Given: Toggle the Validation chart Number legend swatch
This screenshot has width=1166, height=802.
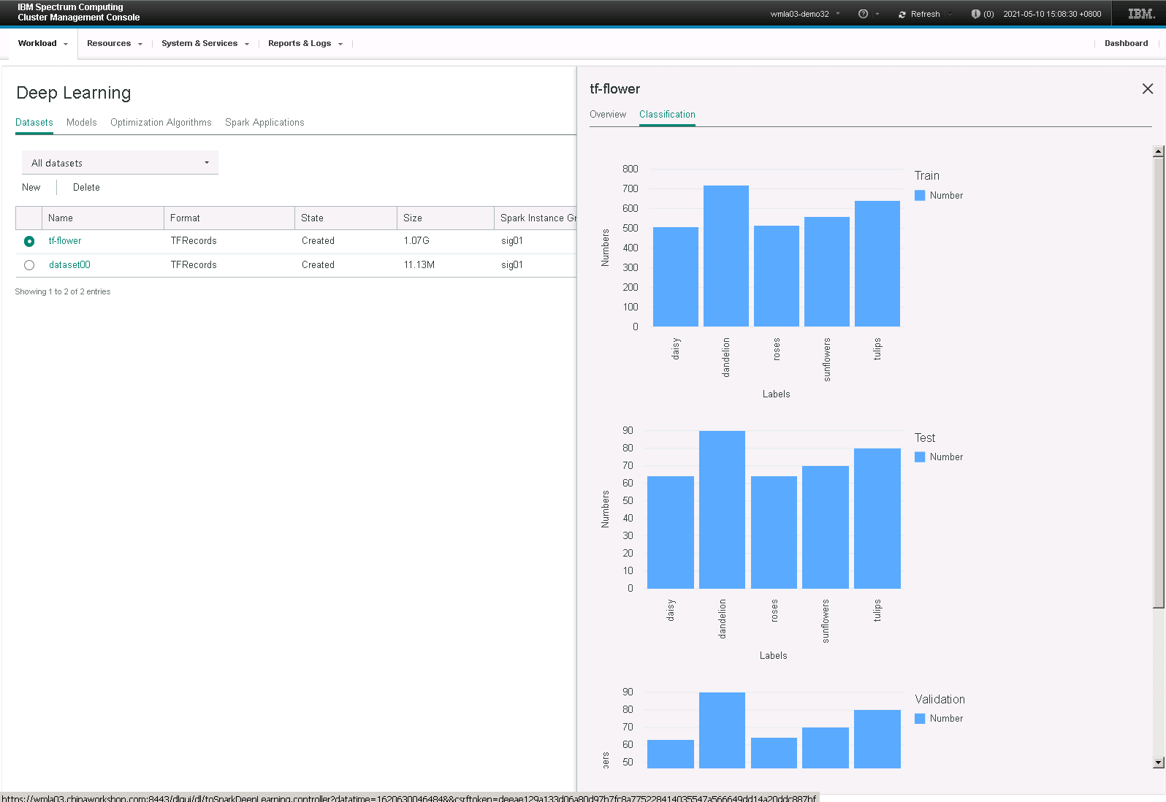Looking at the screenshot, I should pos(920,719).
